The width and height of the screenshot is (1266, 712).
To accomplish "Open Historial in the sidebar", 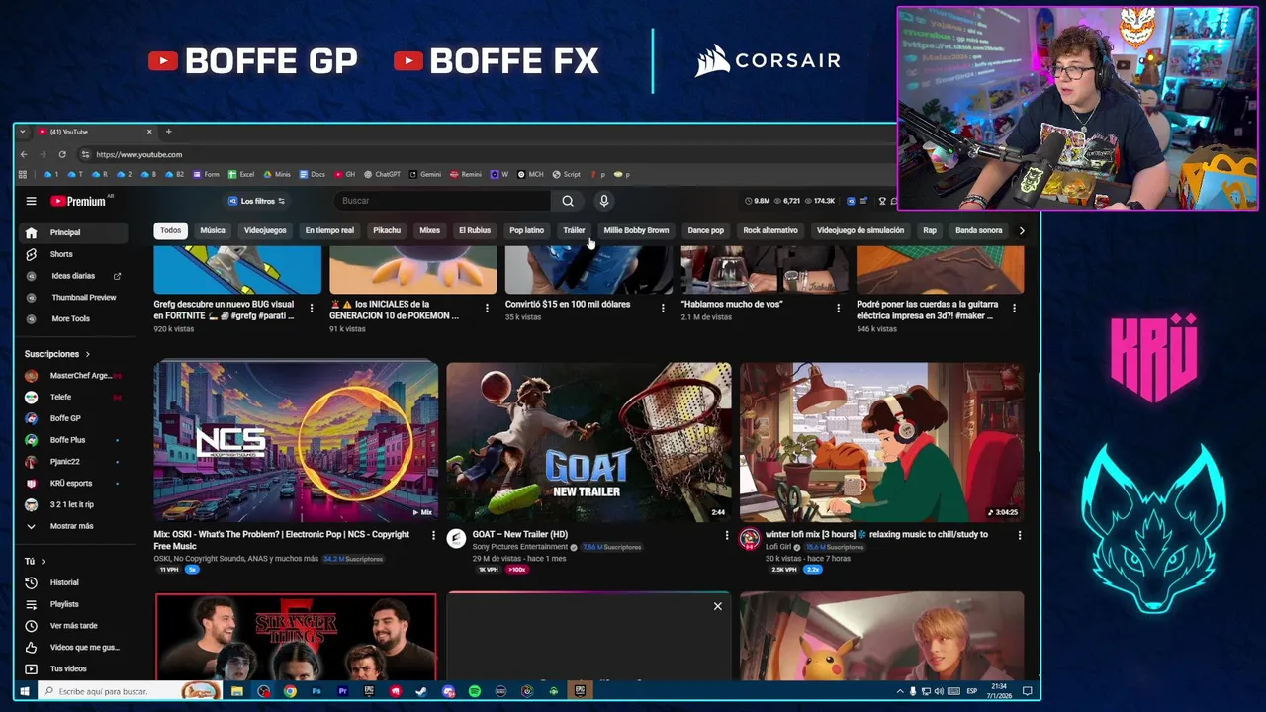I will point(74,582).
